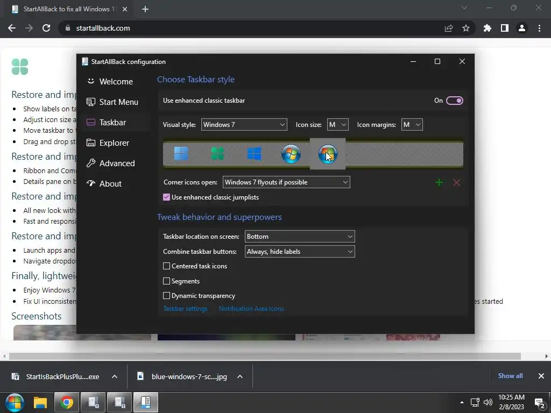551x413 pixels.
Task: Enable Centered task icons checkbox
Action: coord(167,266)
